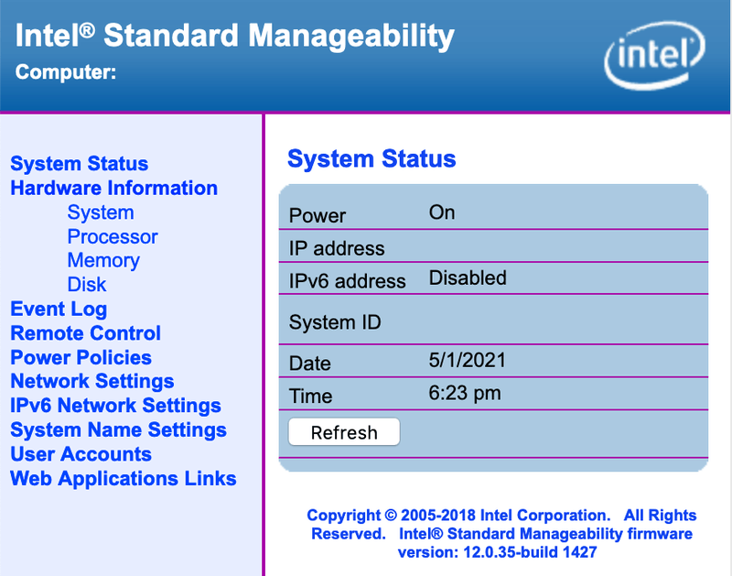This screenshot has height=576, width=732.
Task: Click the IP address row label
Action: pos(337,248)
